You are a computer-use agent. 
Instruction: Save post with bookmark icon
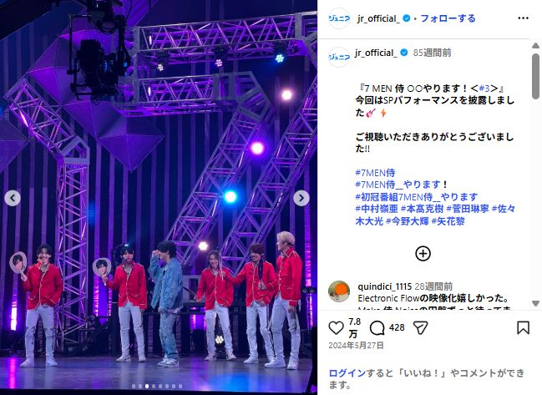click(x=523, y=327)
